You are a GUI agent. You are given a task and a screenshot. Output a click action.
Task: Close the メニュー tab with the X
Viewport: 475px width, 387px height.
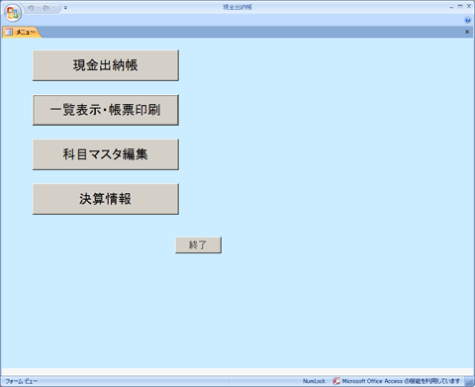click(467, 32)
